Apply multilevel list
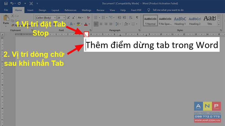The image size is (225, 126). click(111, 18)
